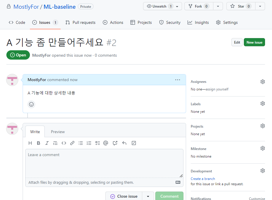
Task: Apply italic formatting in comment editor
Action: 47,143
